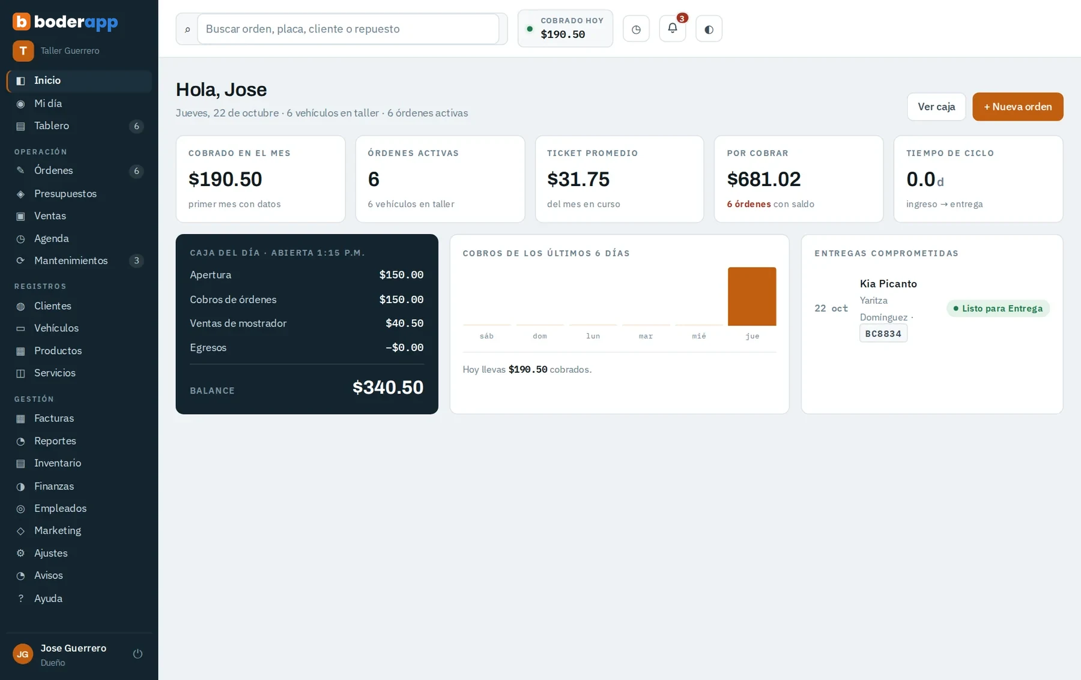Click the clock history icon in top bar
1081x680 pixels.
tap(636, 29)
